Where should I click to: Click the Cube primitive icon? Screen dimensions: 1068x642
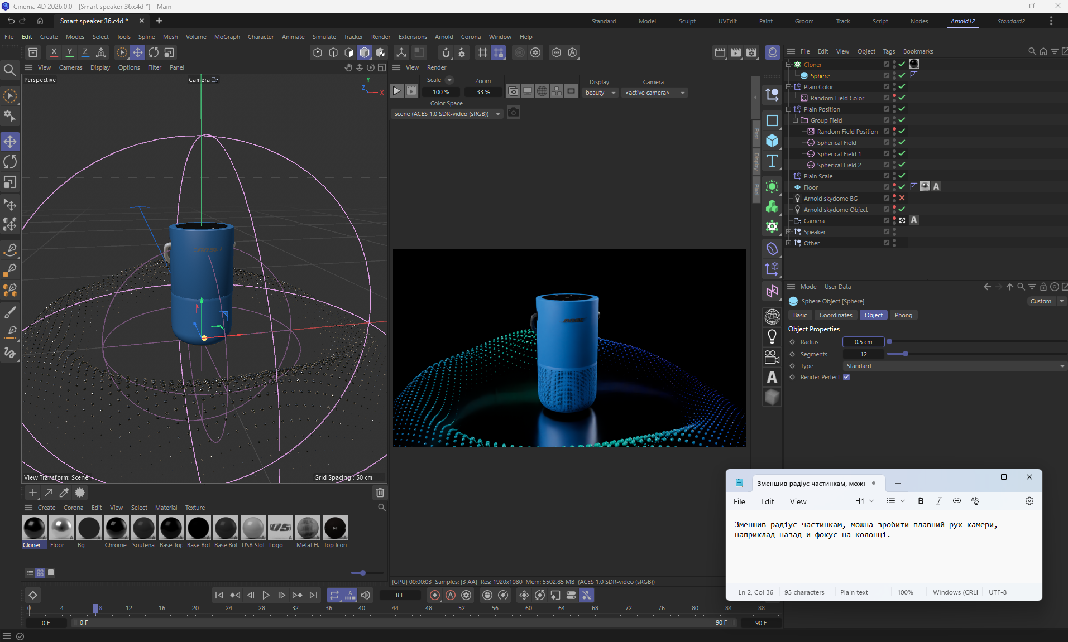tap(772, 141)
